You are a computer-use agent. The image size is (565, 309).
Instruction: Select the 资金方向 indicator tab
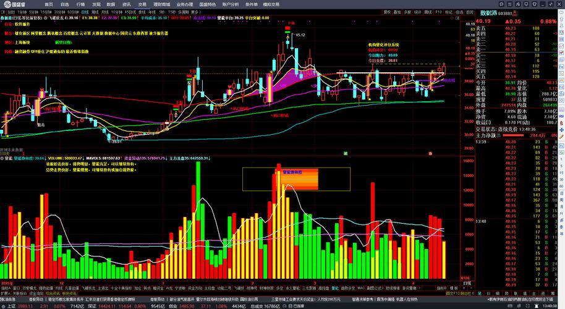(x=195, y=288)
